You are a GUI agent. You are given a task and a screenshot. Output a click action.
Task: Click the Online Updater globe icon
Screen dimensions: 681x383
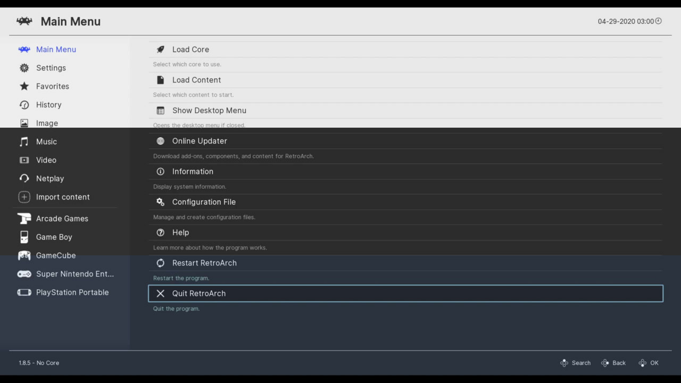coord(160,141)
